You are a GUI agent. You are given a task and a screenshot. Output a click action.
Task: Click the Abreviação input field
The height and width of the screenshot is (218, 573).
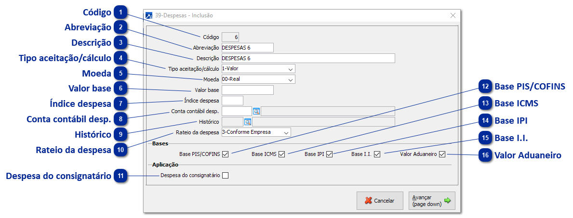[x=247, y=48]
